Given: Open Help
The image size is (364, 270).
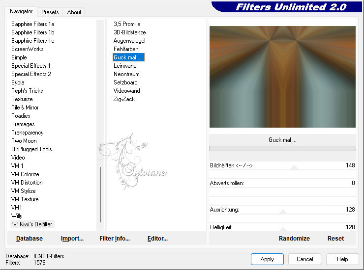Looking at the screenshot, I should (x=342, y=259).
